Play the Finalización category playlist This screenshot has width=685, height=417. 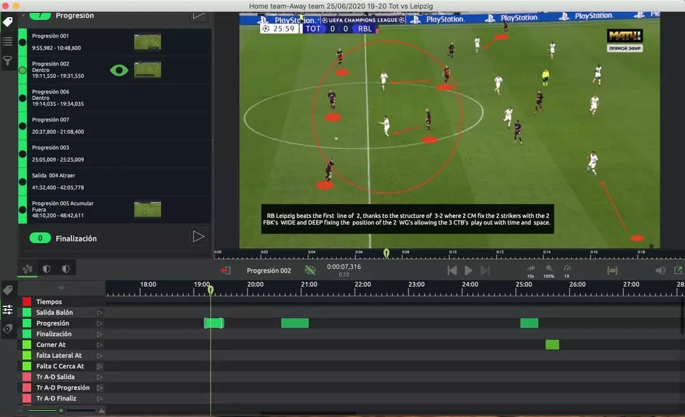point(198,237)
